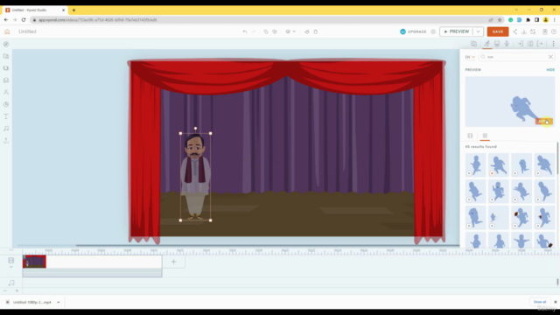Open the Character library in left sidebar
The image size is (560, 315).
[6, 92]
